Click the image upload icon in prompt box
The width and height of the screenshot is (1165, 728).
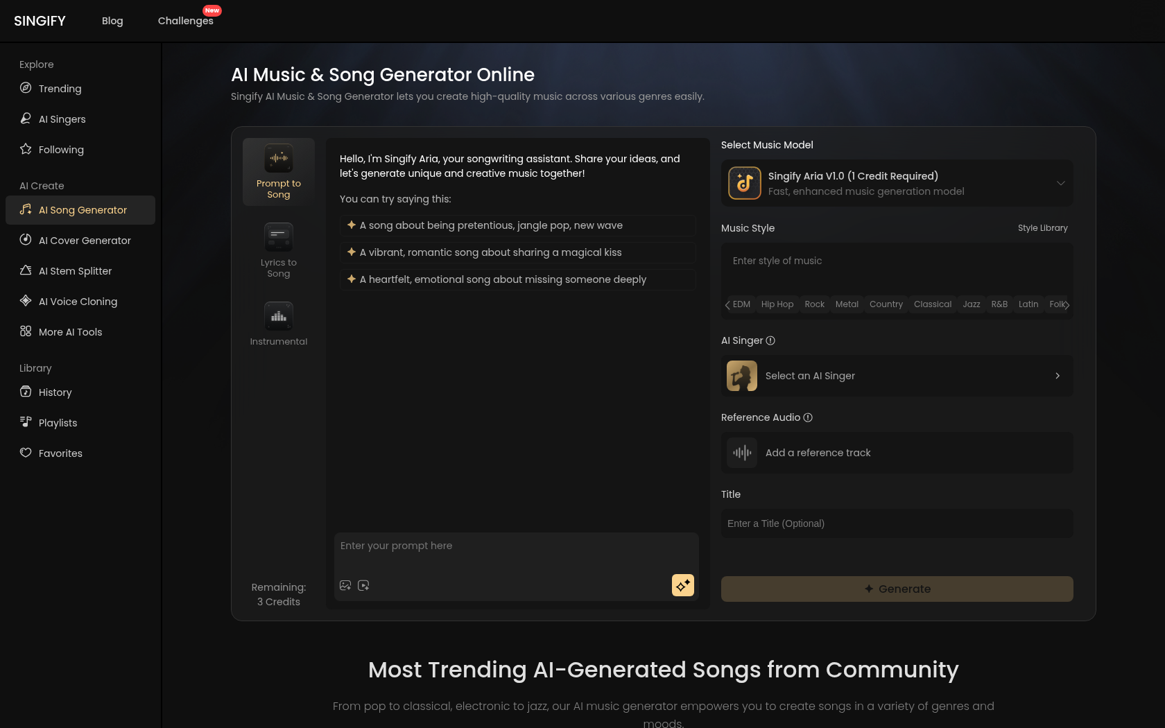(345, 585)
